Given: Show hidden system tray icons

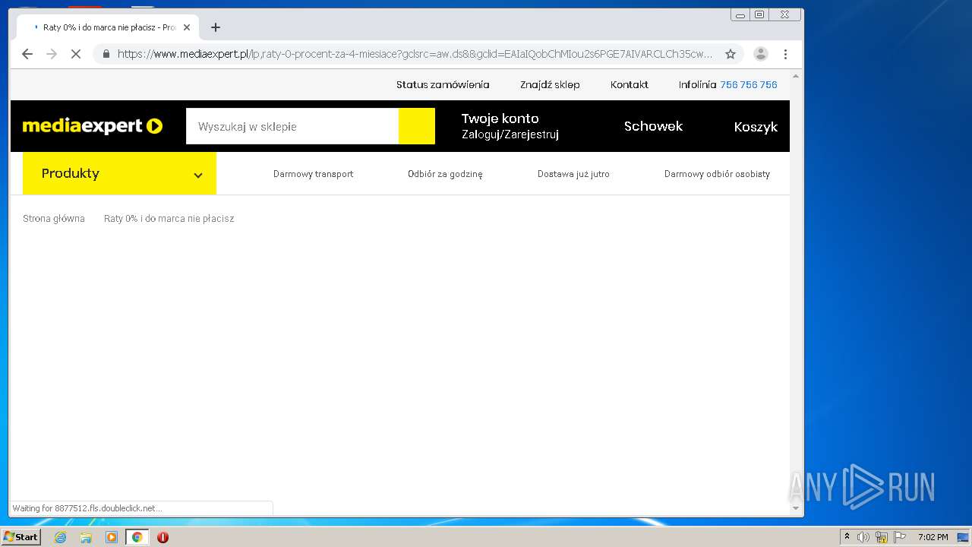Looking at the screenshot, I should tap(847, 537).
